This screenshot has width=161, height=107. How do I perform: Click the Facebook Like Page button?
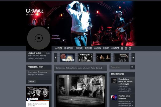33,99
